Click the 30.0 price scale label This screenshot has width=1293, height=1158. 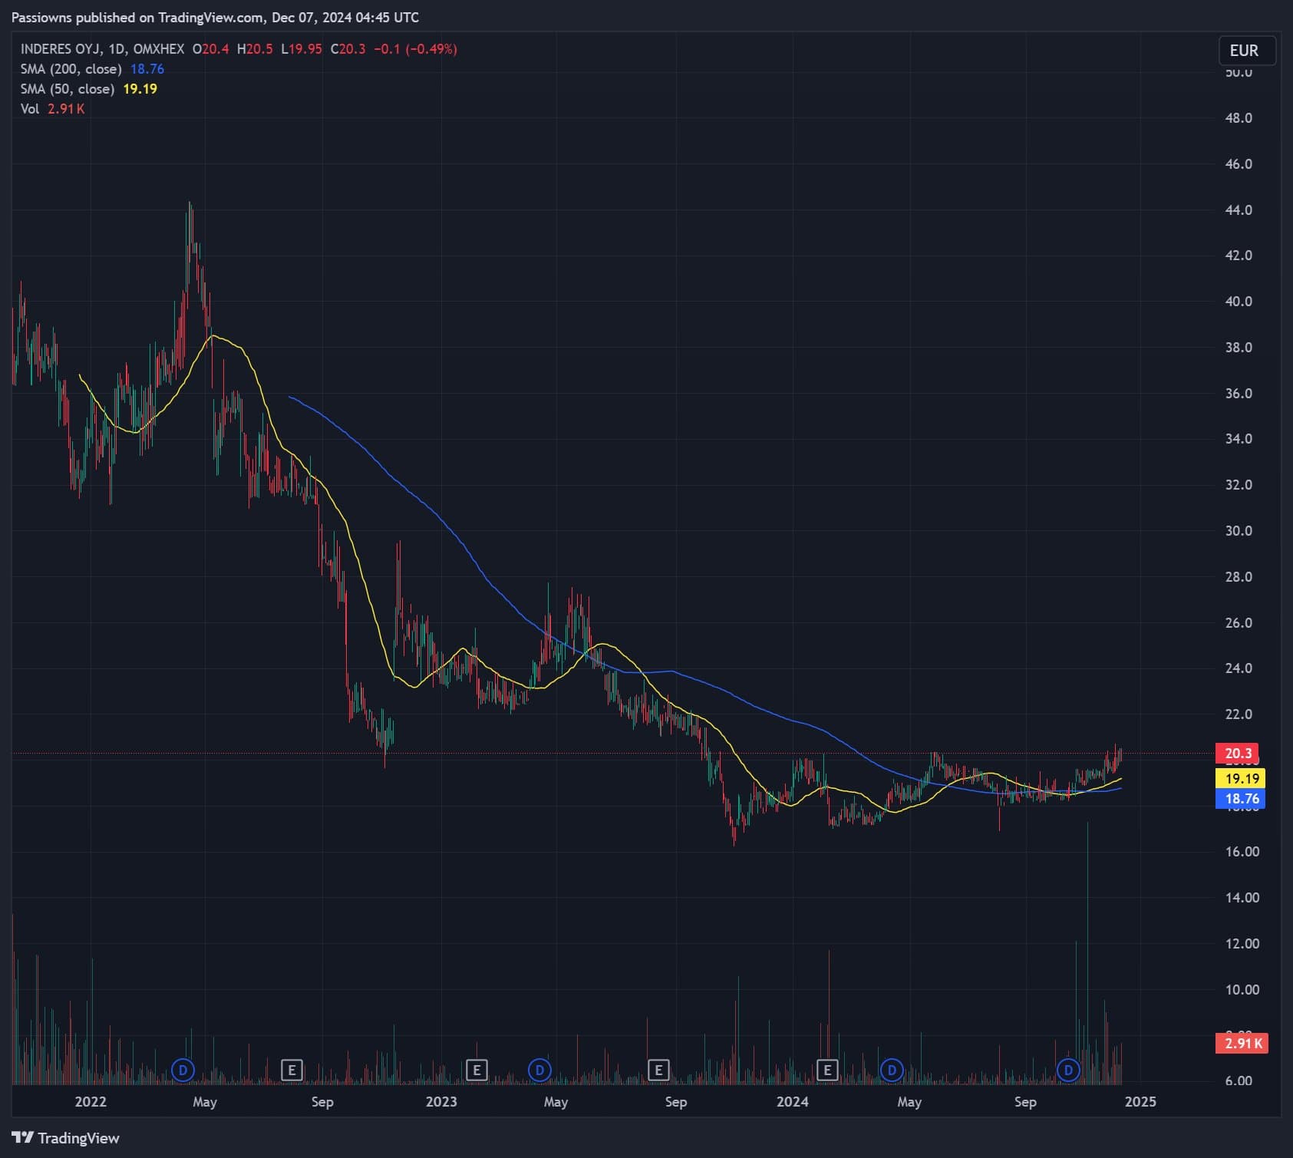[x=1238, y=531]
